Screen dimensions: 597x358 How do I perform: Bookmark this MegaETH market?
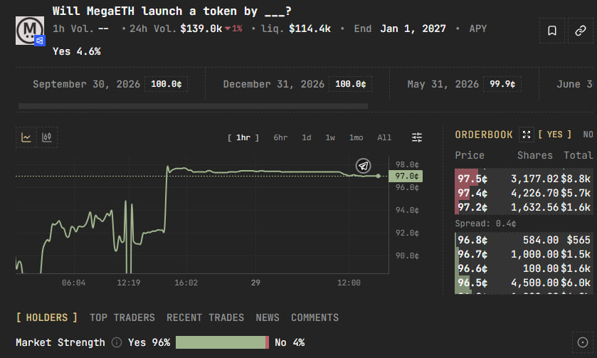(552, 31)
